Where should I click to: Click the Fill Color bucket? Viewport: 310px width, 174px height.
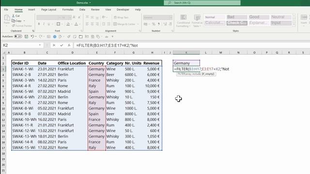(68, 24)
